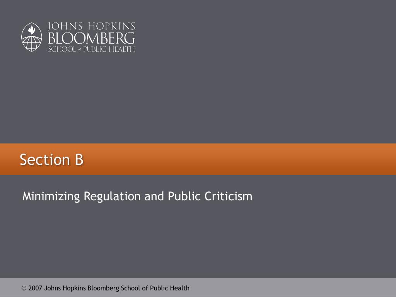Select the "Section B" heading
The image size is (396, 297).
(x=51, y=160)
